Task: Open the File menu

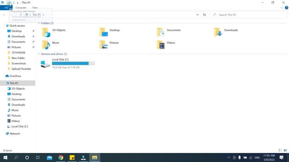Action: [6, 8]
